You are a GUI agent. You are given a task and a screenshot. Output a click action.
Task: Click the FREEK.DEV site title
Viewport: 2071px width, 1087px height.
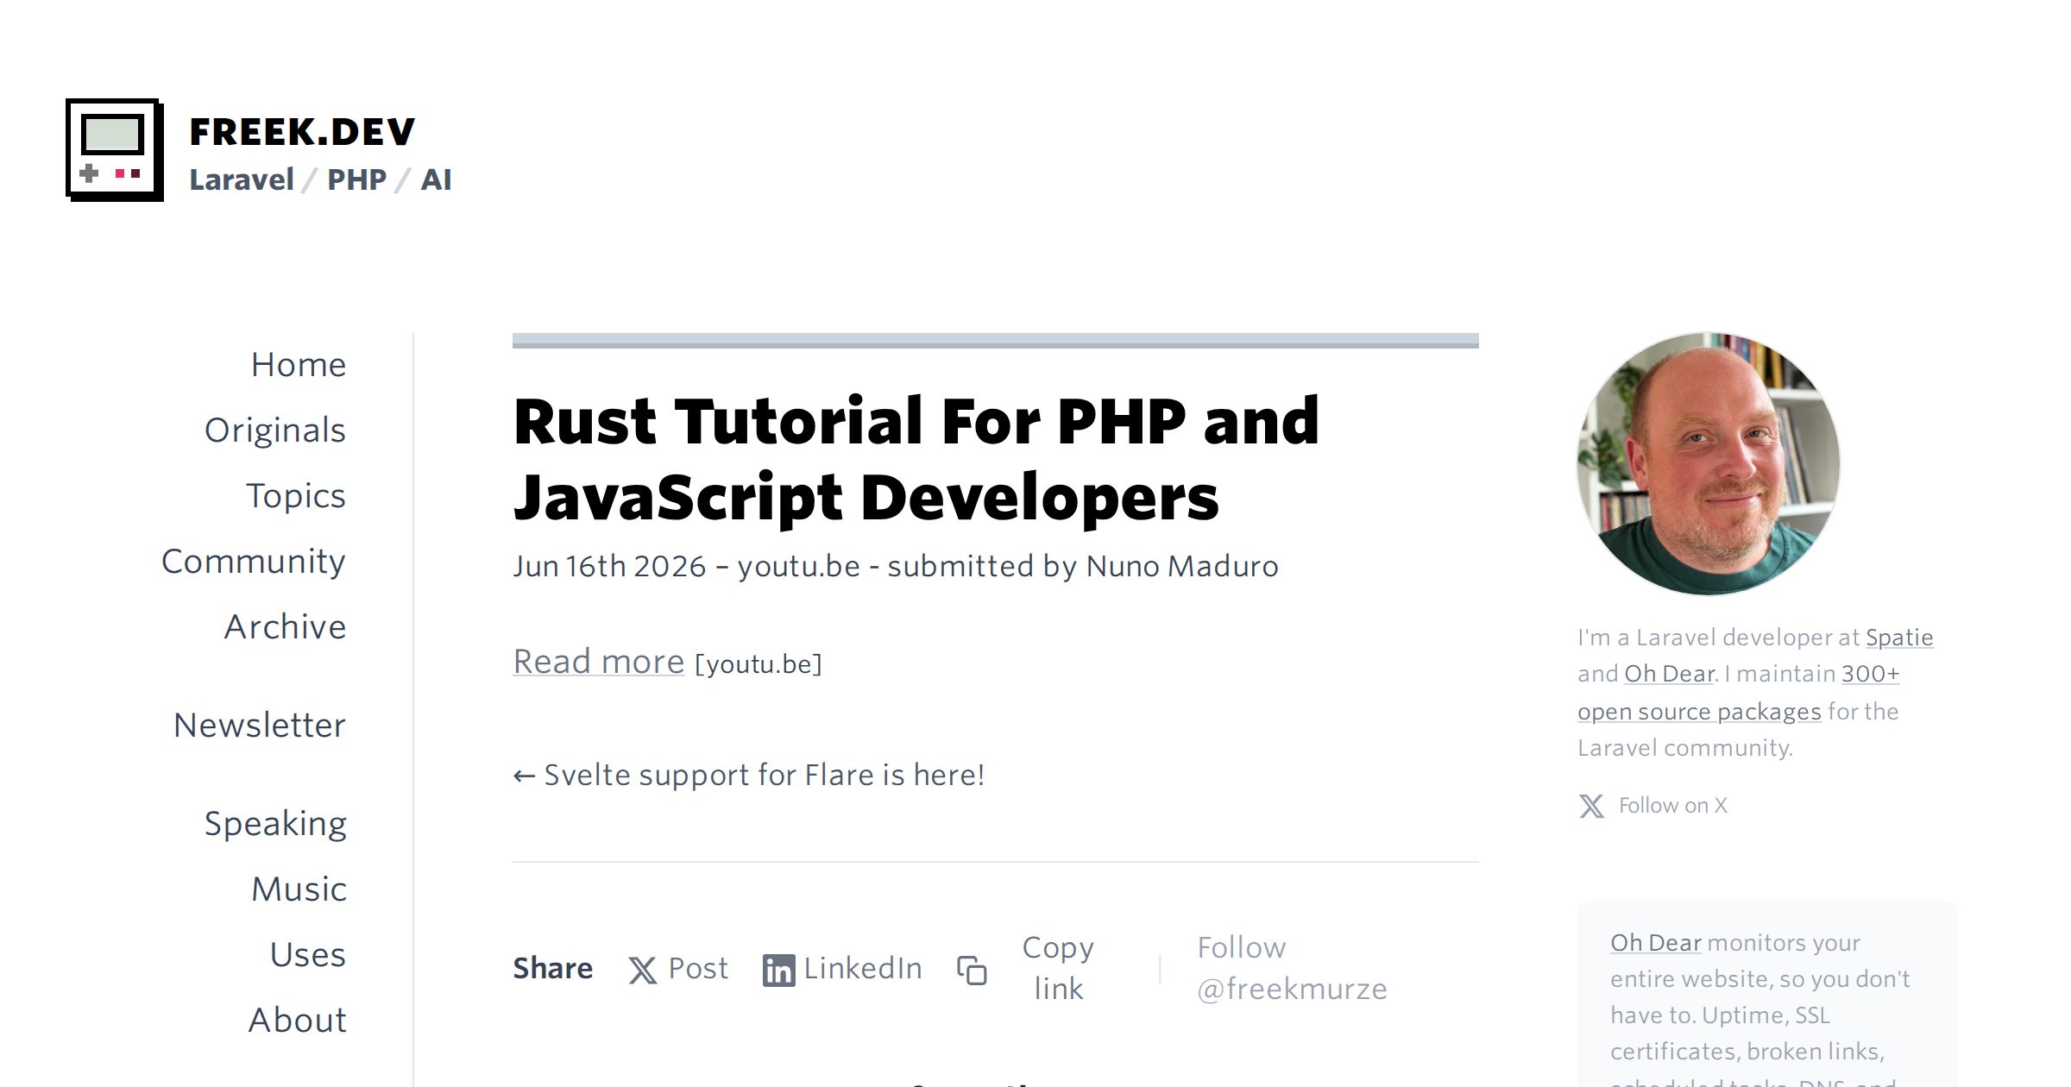tap(302, 132)
